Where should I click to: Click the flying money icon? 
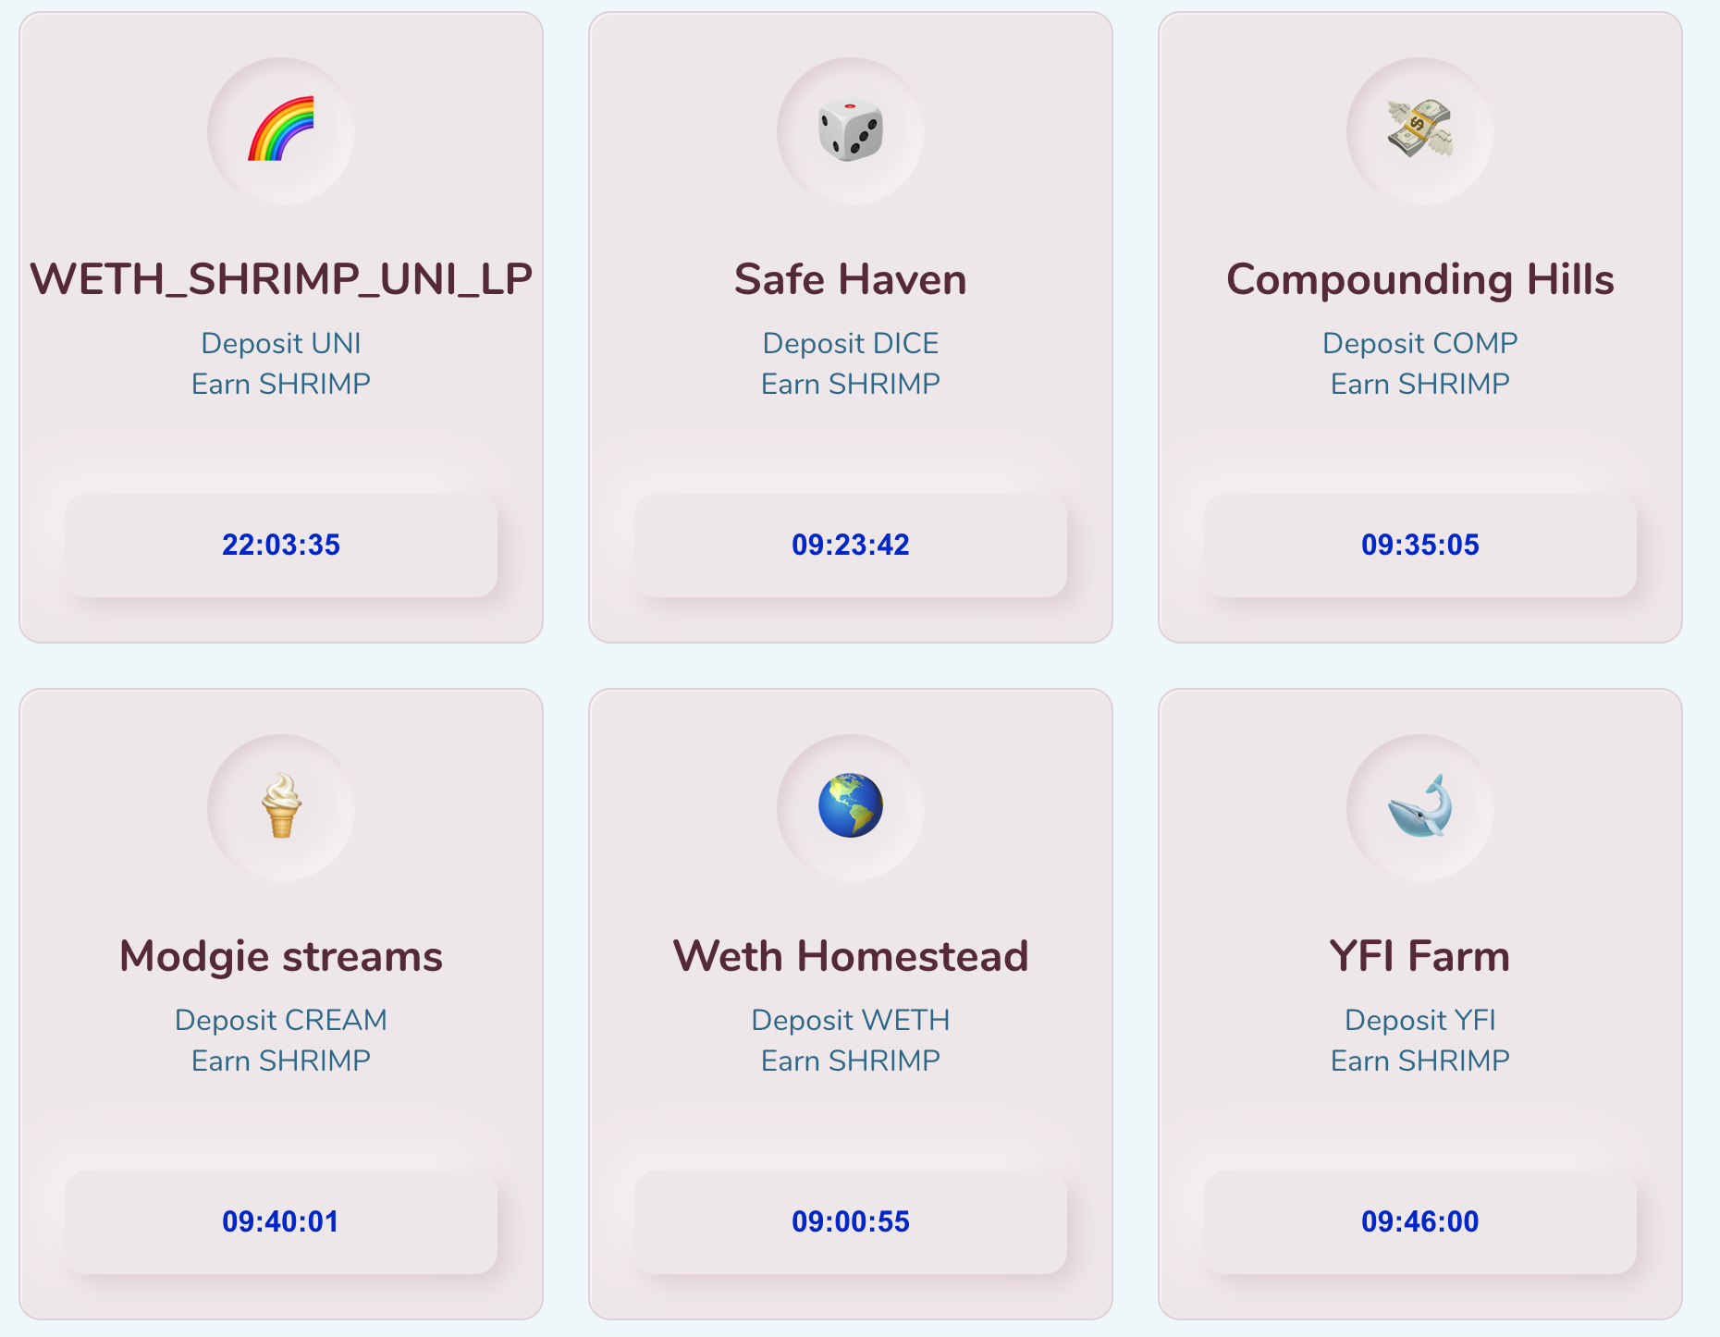[x=1420, y=129]
